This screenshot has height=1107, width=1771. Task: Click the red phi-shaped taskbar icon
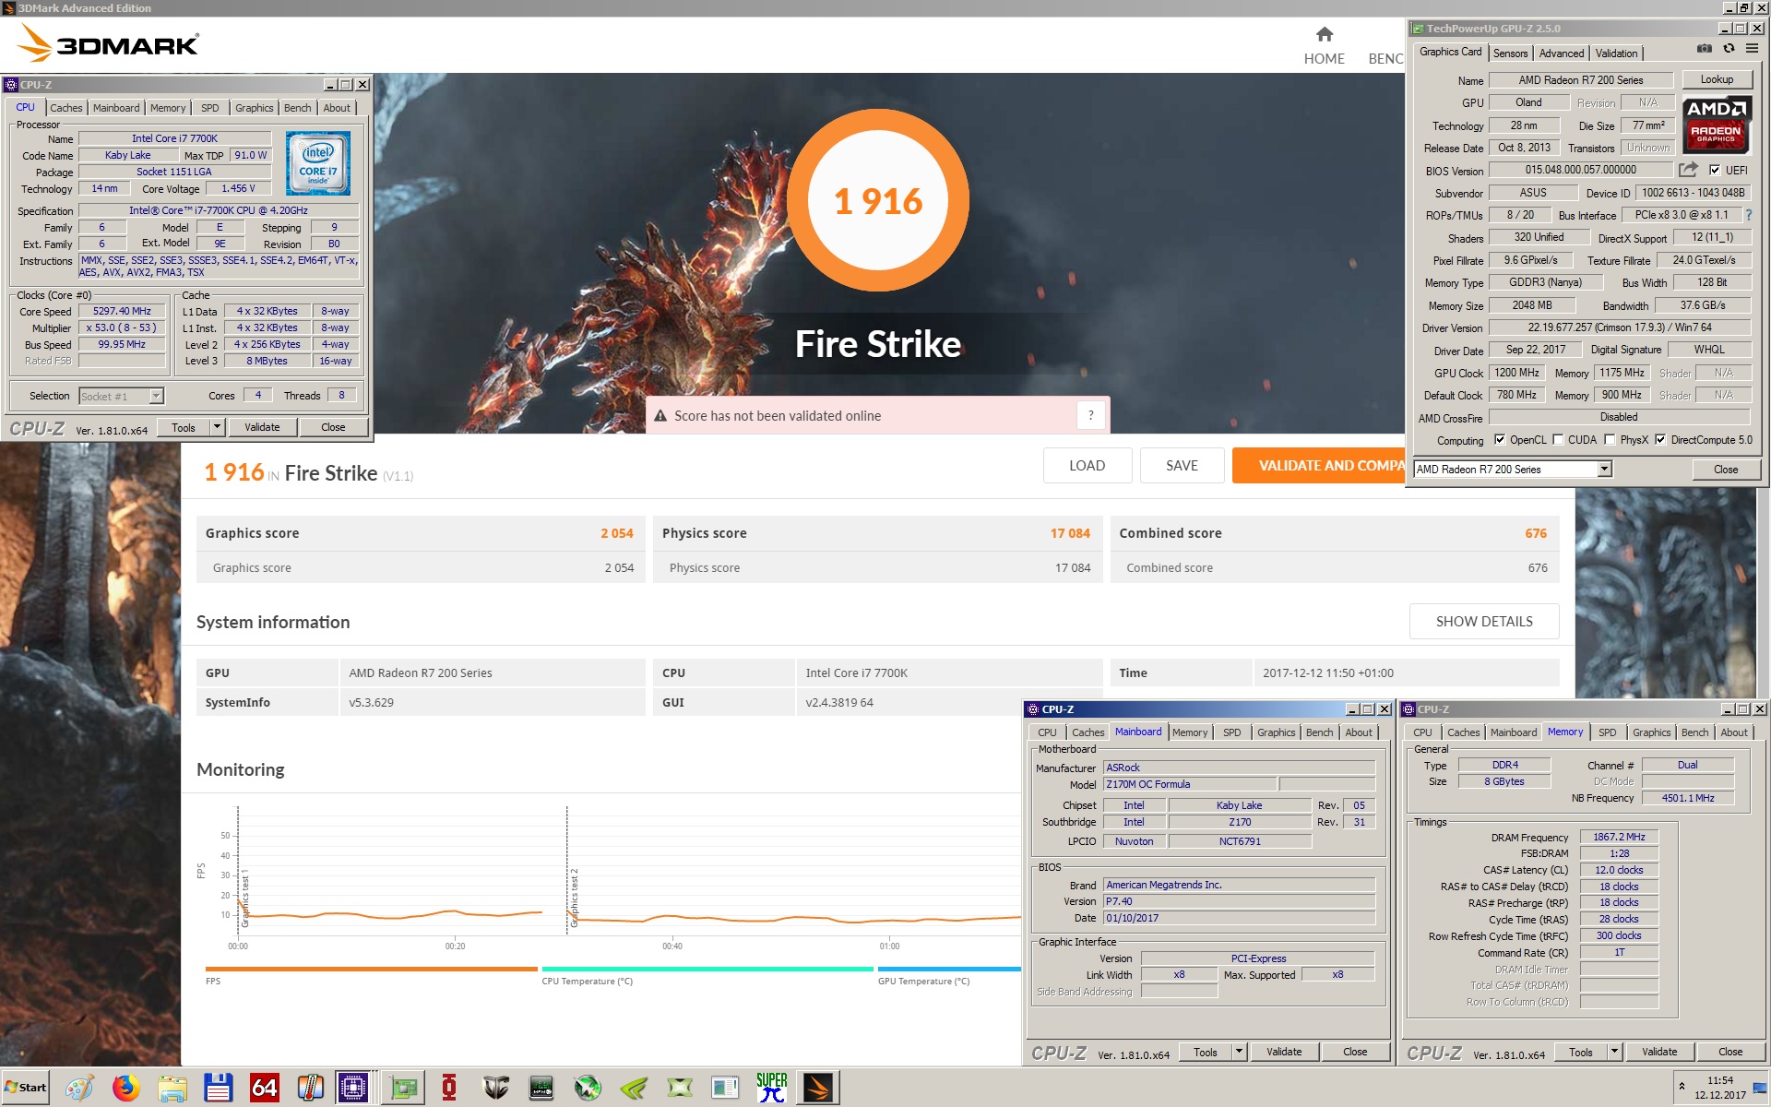[x=449, y=1089]
